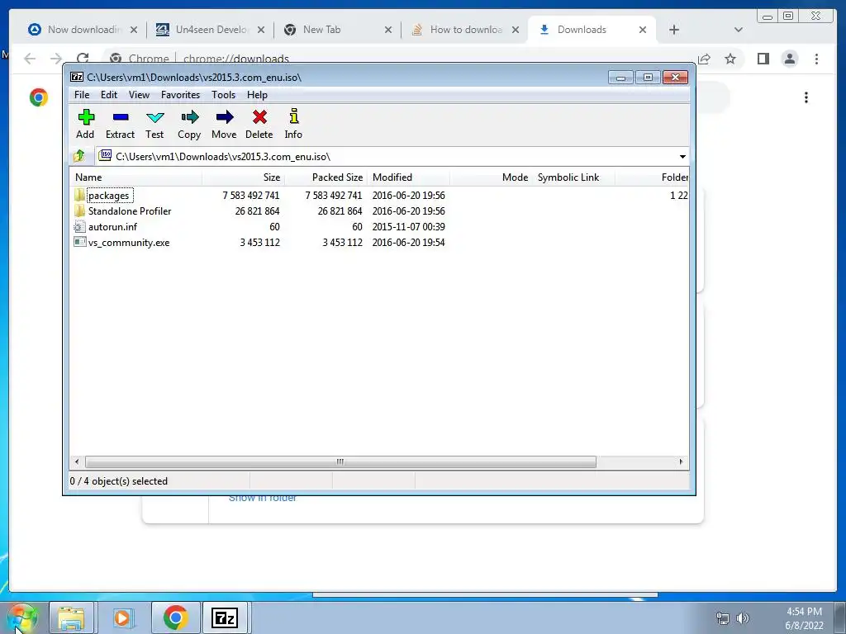Screen dimensions: 846x634
Task: Open Windows Explorer from taskbar
Action: pyautogui.click(x=71, y=617)
